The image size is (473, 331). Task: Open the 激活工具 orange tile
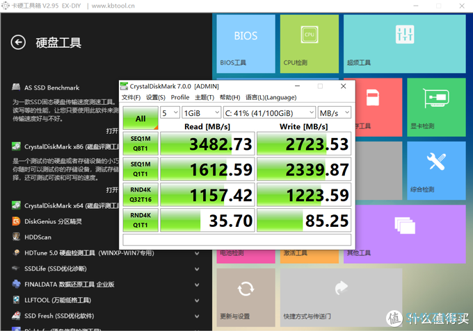(x=310, y=257)
